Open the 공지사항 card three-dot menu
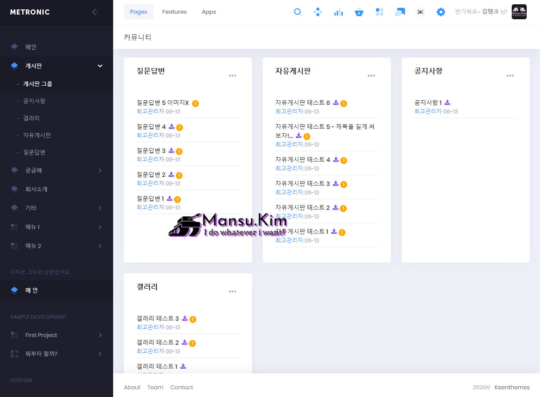 (x=510, y=76)
